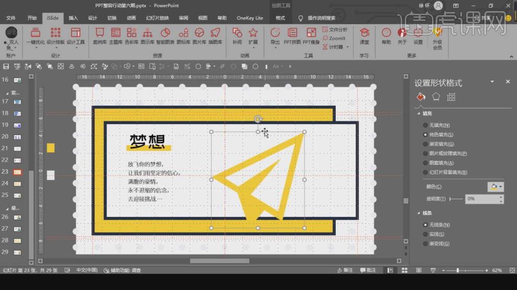The image size is (517, 290).
Task: Collapse the 线条 section
Action: (x=418, y=213)
